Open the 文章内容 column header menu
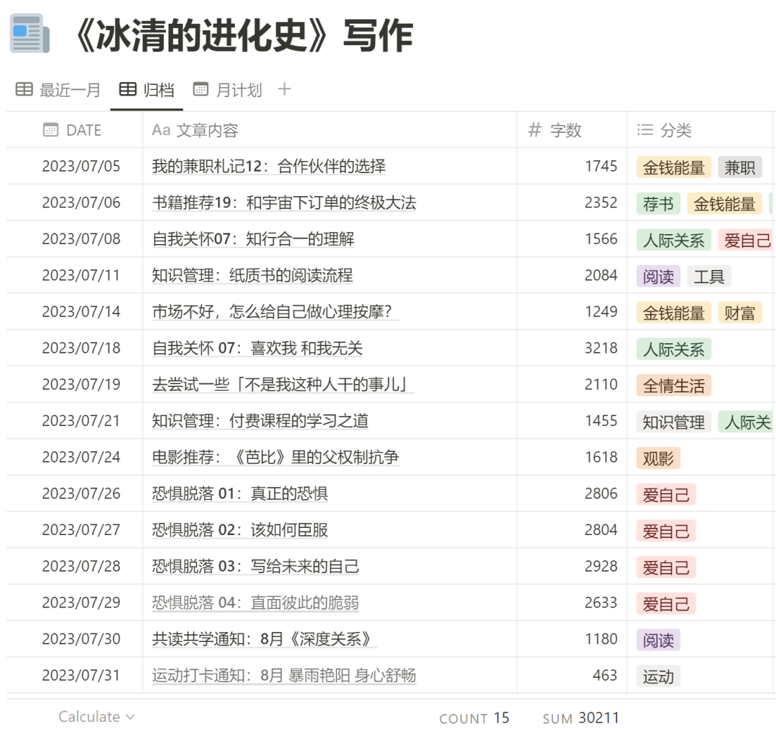The image size is (776, 734). [x=330, y=130]
